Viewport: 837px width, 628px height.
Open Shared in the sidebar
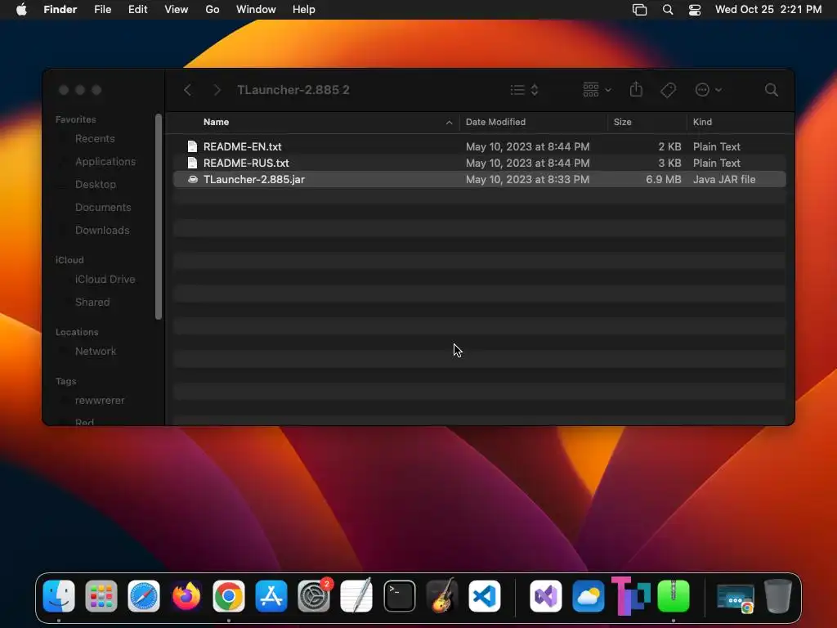click(x=92, y=303)
